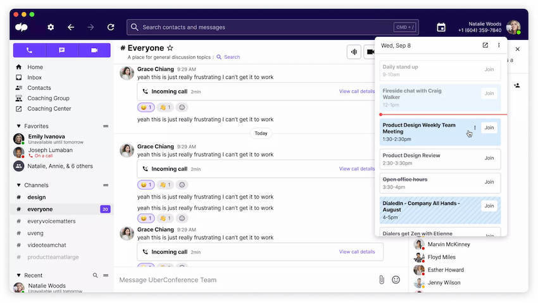Collapse the Recent section
The width and height of the screenshot is (538, 303).
tap(18, 275)
